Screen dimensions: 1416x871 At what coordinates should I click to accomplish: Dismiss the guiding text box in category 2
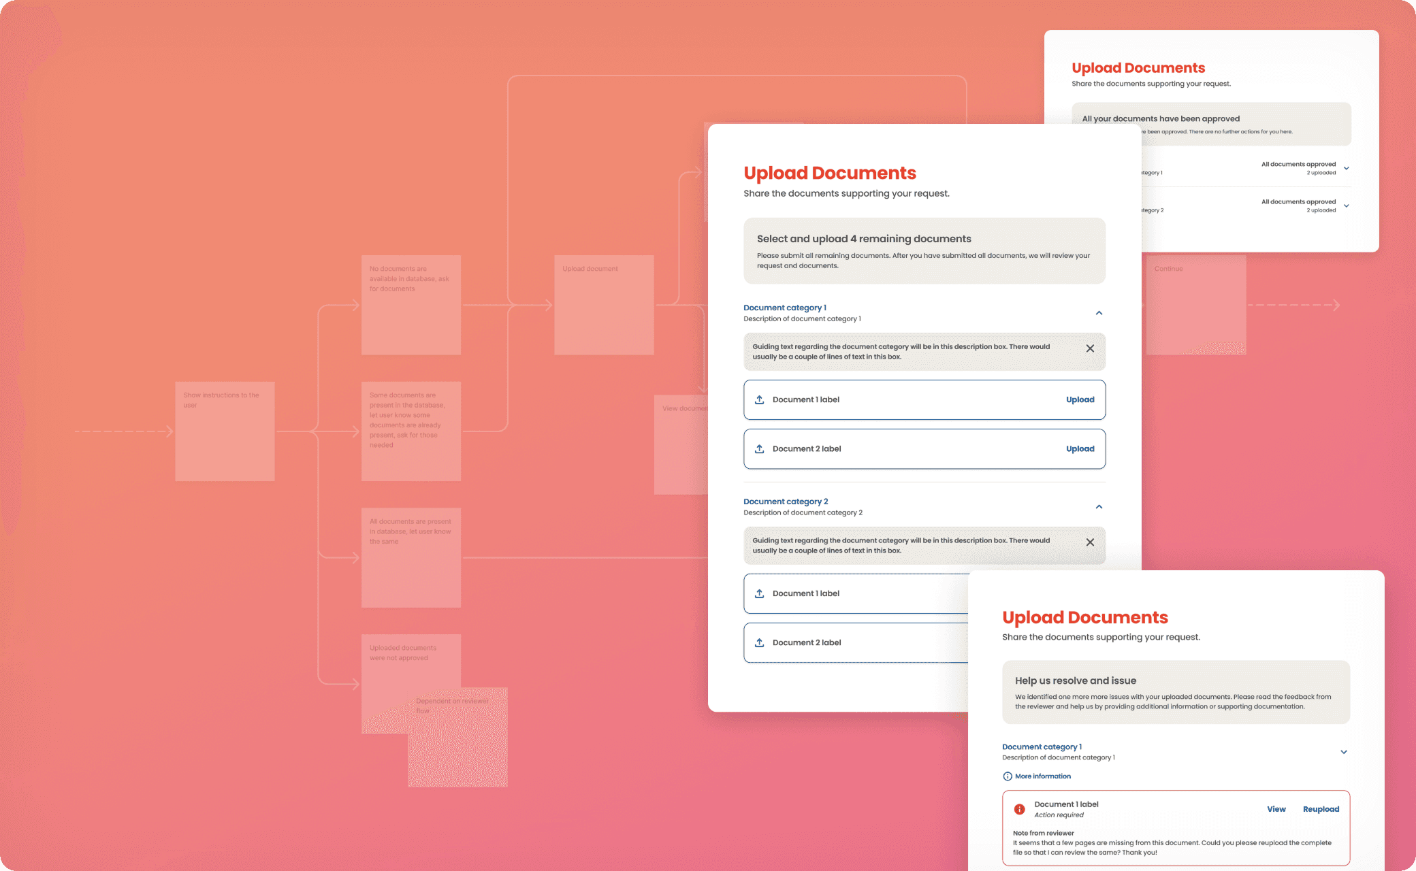pos(1090,542)
